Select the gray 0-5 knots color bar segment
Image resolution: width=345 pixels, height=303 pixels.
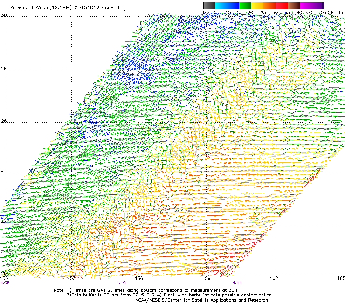209,6
